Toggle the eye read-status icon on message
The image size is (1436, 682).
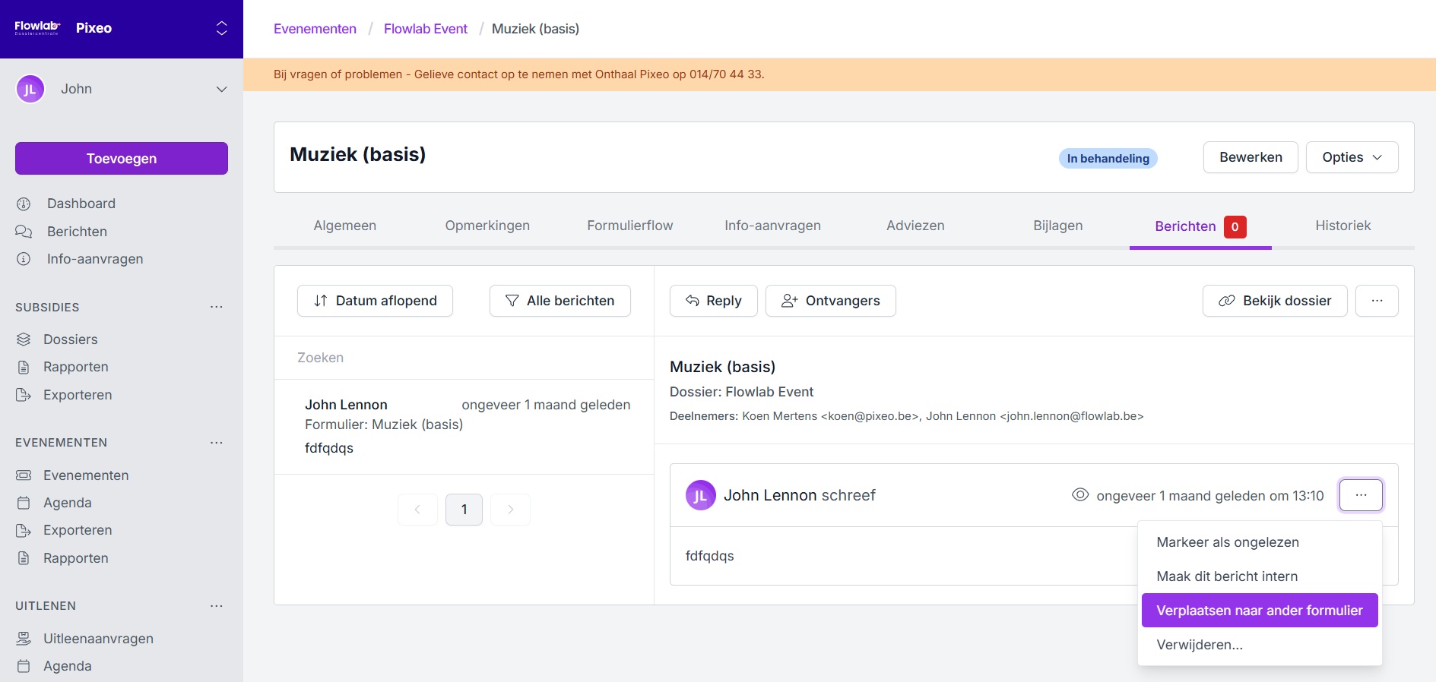tap(1079, 495)
